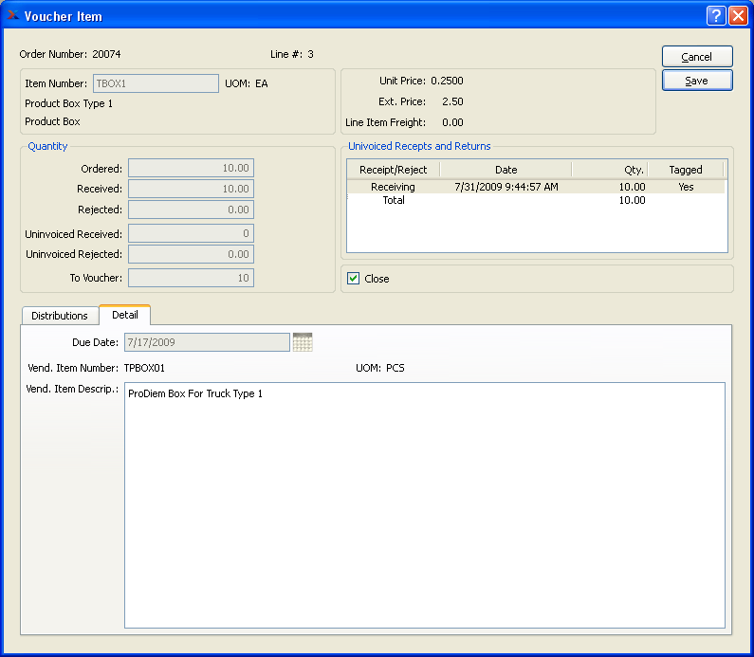Toggle the Close checkbox
754x657 pixels.
(354, 279)
